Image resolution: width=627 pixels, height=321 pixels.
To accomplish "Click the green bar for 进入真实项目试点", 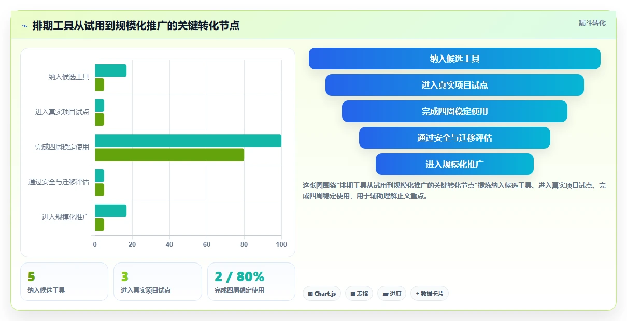I will 99,120.
